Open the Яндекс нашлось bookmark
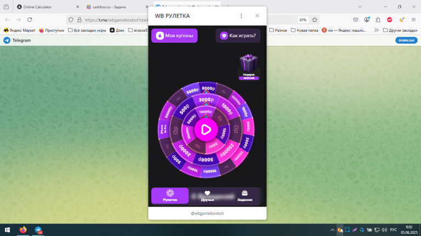 tap(344, 30)
